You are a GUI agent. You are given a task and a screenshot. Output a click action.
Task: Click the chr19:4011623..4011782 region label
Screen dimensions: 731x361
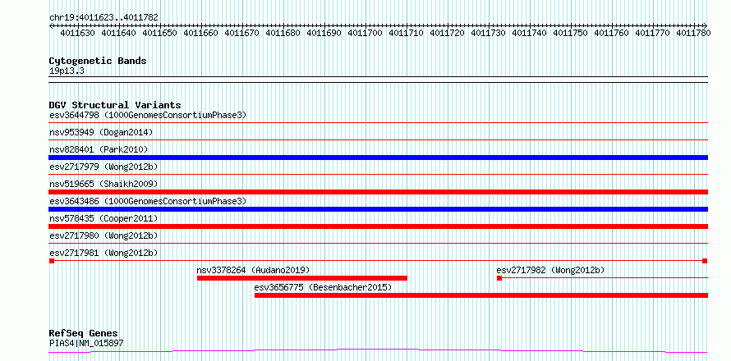103,17
